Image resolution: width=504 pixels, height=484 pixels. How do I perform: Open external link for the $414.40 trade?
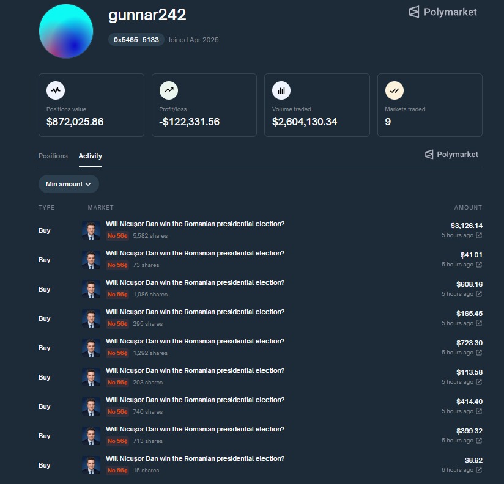479,411
